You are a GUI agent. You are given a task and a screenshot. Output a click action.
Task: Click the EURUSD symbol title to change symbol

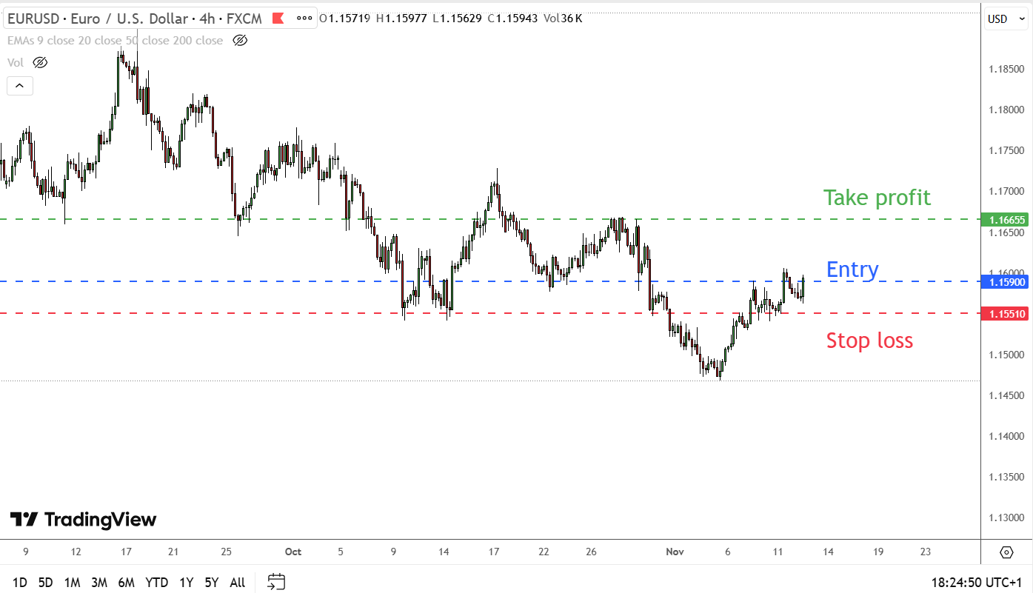[x=33, y=18]
